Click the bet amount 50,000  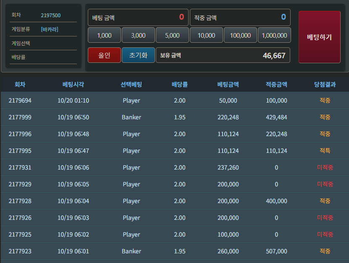point(228,101)
